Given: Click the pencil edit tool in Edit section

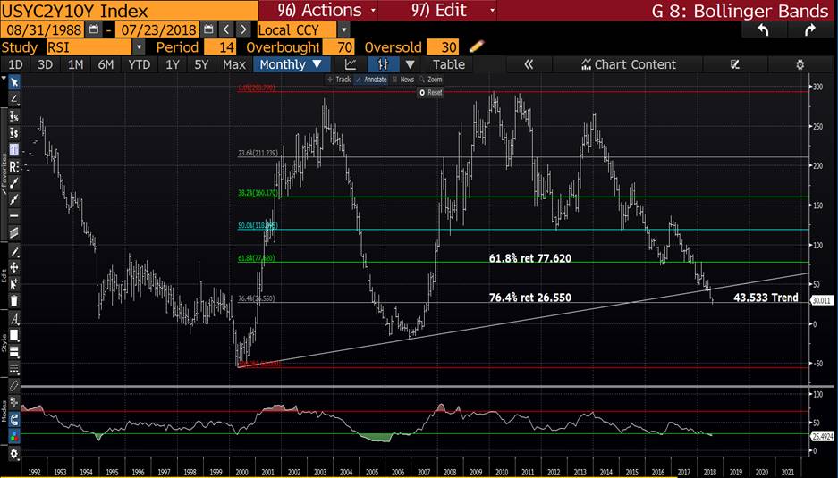Looking at the screenshot, I should [x=14, y=252].
